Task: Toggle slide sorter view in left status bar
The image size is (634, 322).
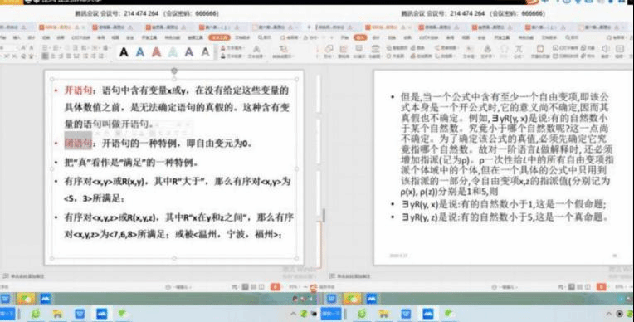Action: click(254, 287)
